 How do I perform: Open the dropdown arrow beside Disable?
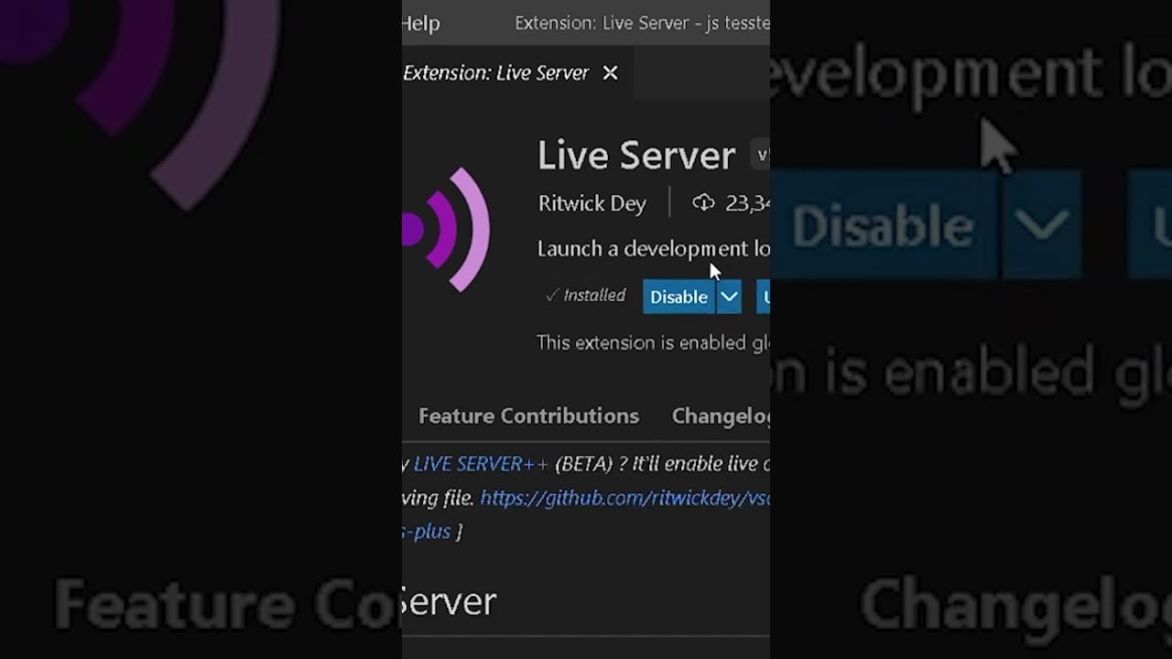coord(729,297)
